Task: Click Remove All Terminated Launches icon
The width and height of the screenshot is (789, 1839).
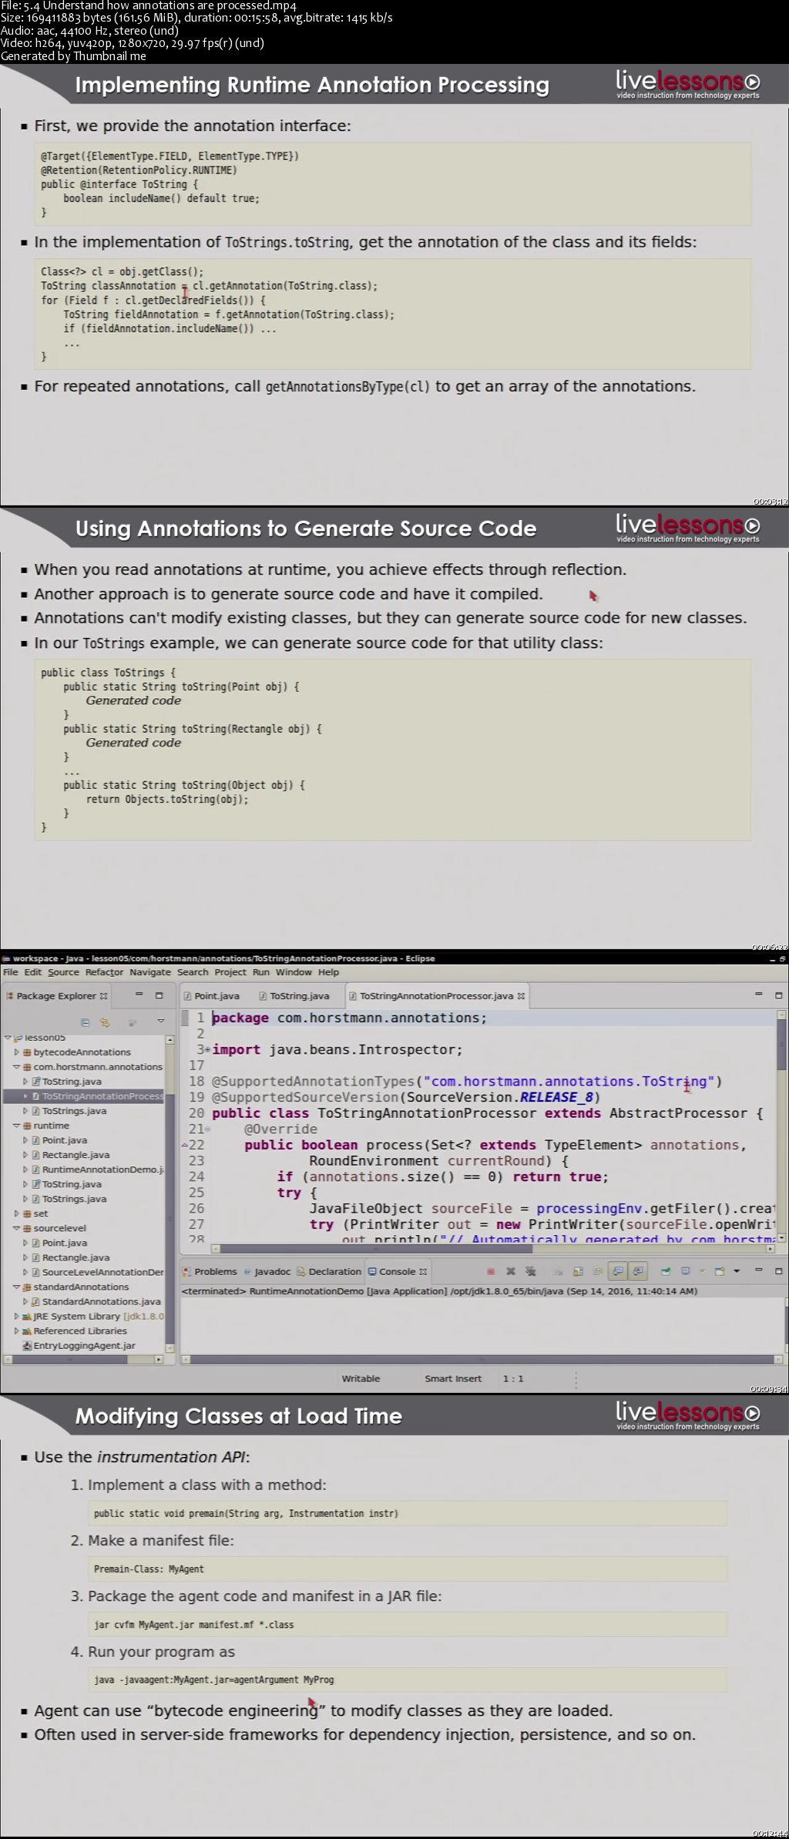Action: tap(530, 1271)
